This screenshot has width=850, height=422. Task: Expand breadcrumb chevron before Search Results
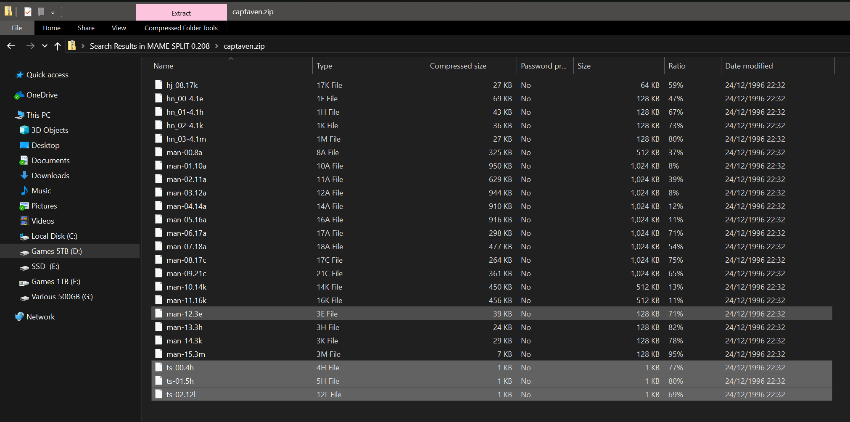pos(83,46)
